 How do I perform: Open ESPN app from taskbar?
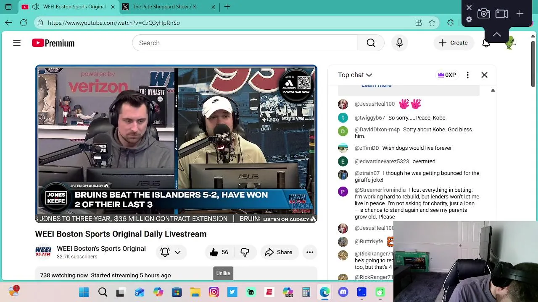[269, 292]
